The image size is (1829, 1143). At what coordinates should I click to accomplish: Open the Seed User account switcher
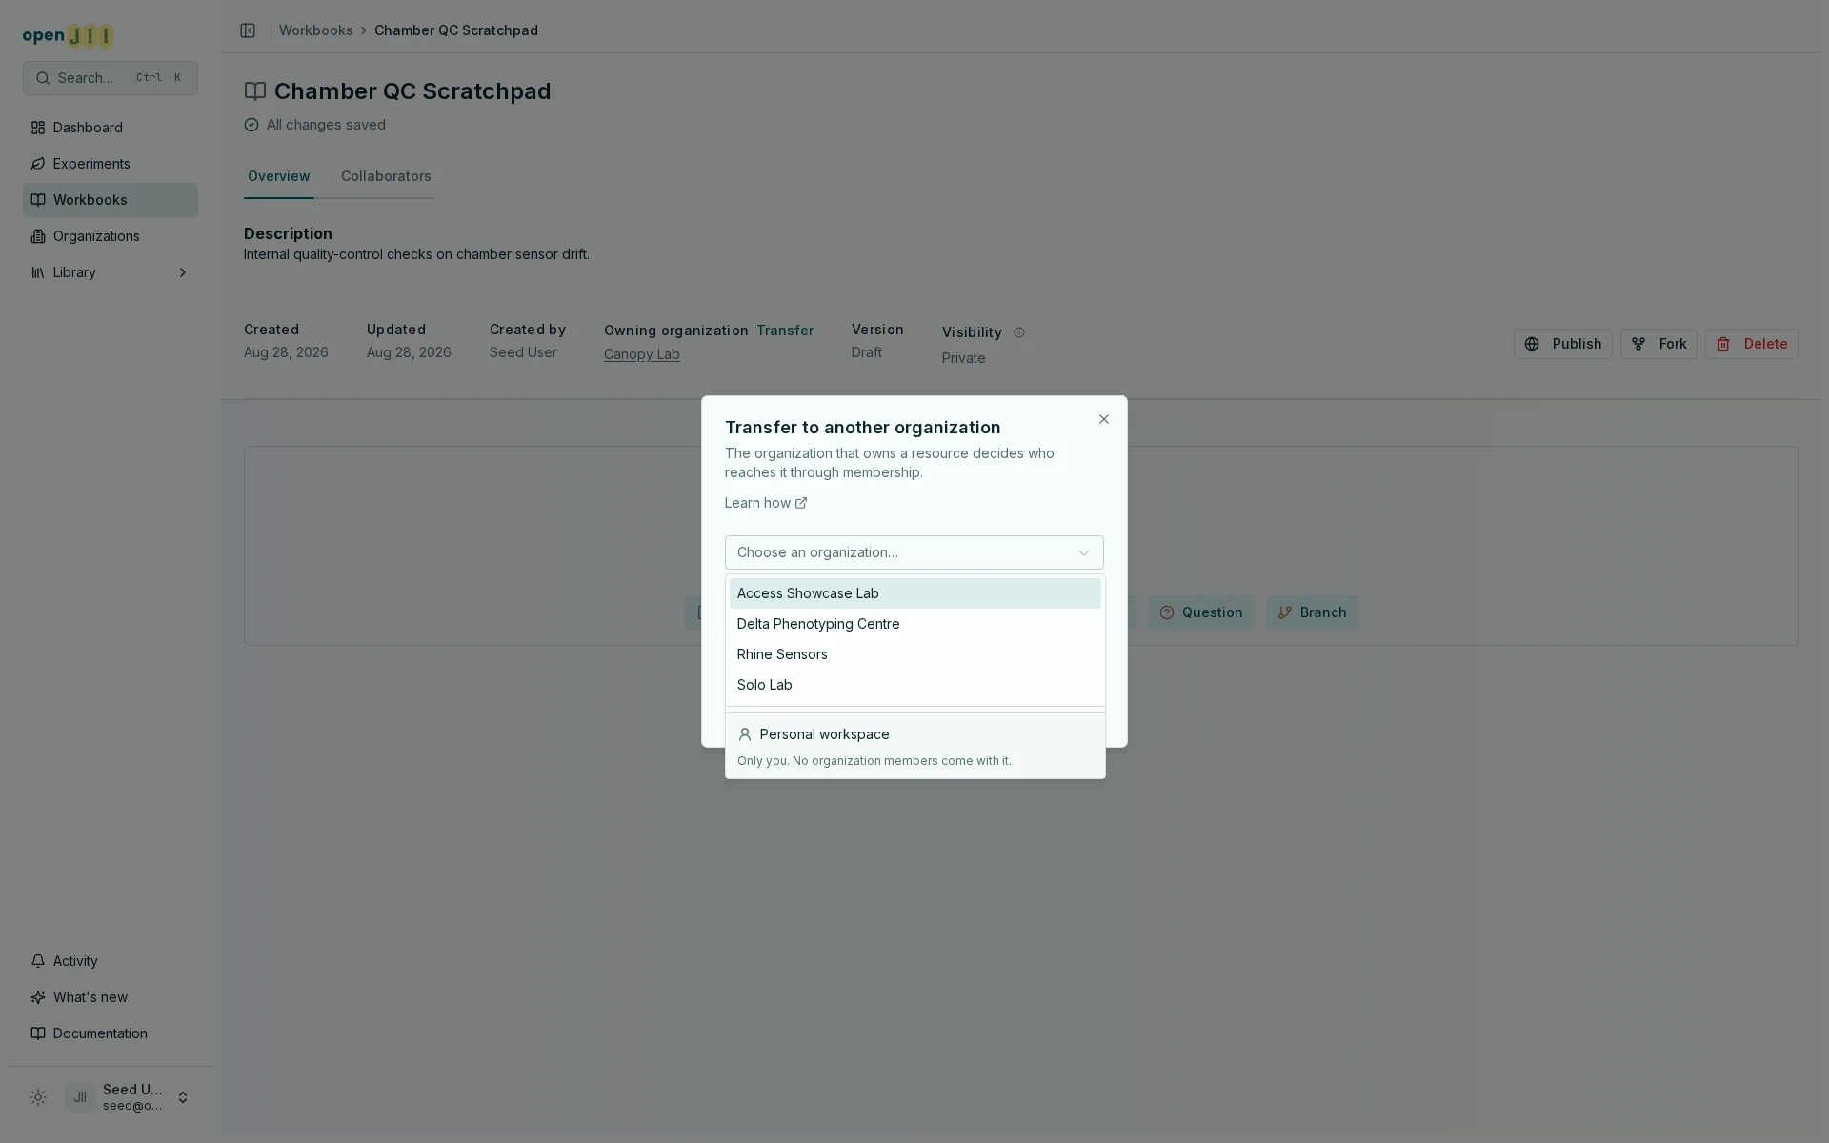point(130,1097)
